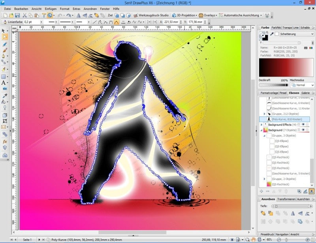Select the Paintbrush tool
Viewport: 316px width, 243px height.
click(x=5, y=50)
